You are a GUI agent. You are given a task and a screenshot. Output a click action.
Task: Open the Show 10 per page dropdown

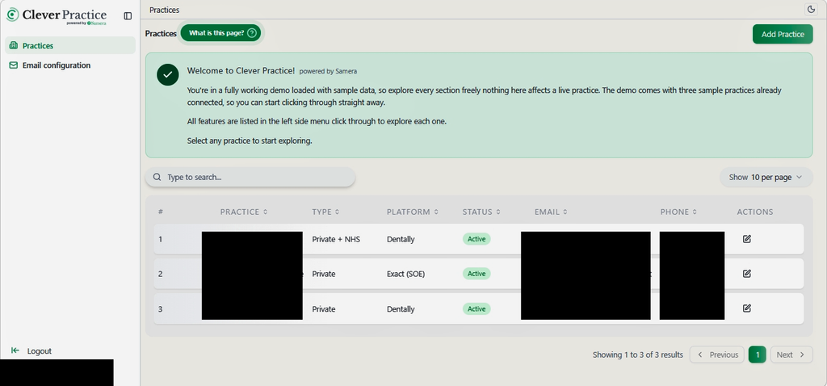pos(766,177)
